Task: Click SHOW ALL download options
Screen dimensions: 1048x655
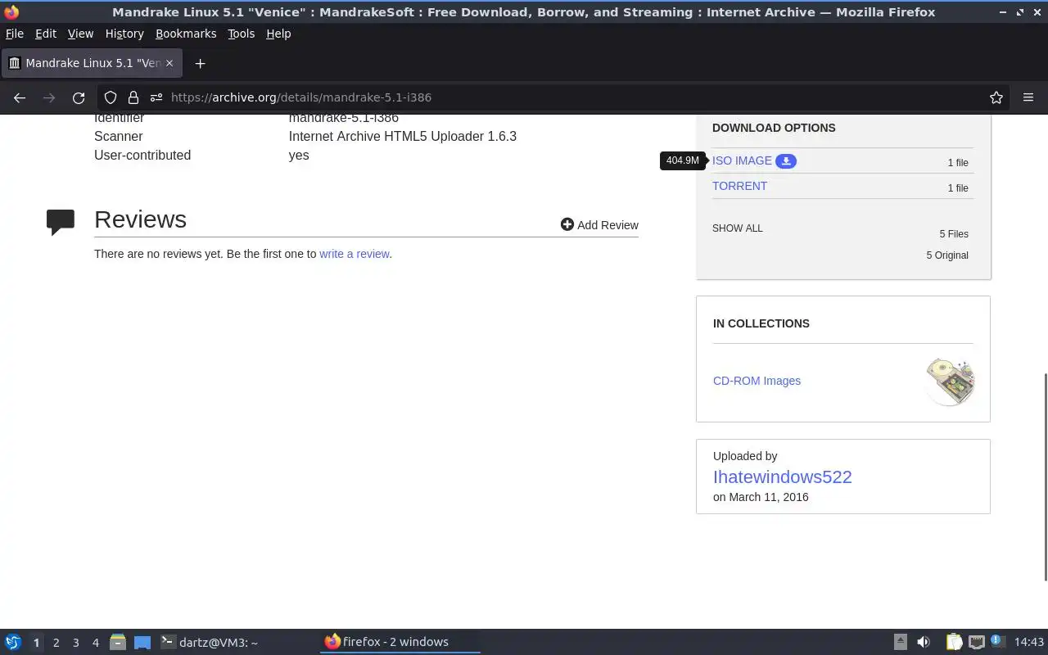Action: pos(737,228)
